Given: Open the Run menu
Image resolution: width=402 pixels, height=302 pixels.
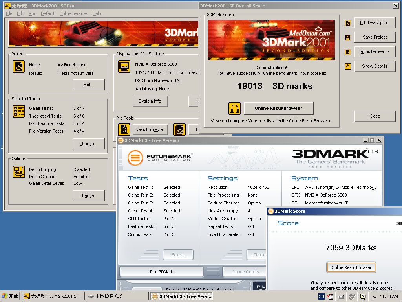Looking at the screenshot, I should 32,13.
